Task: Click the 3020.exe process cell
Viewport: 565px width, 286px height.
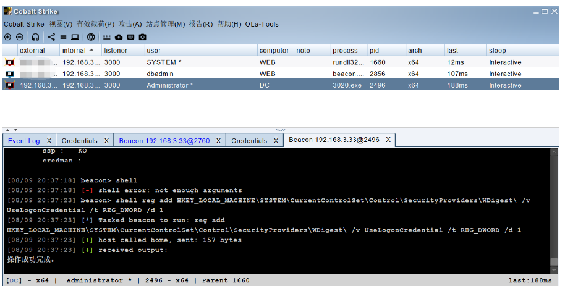Action: [x=349, y=85]
